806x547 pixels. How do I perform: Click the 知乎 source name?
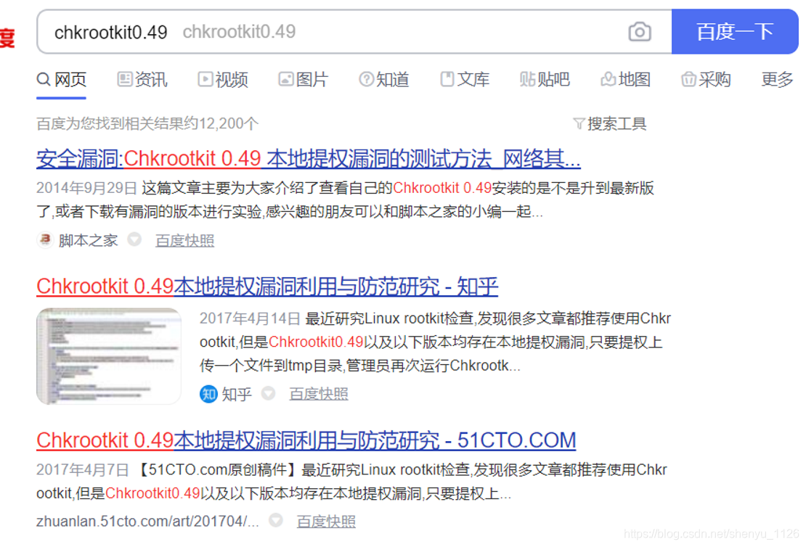pos(237,395)
